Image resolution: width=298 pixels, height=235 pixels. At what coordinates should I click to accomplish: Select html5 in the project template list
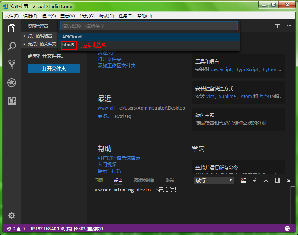pyautogui.click(x=68, y=45)
